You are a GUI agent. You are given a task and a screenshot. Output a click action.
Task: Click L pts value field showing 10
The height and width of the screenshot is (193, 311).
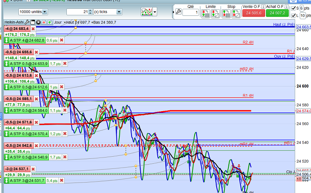303,15
